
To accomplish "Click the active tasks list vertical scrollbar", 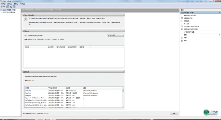I will click(123, 97).
